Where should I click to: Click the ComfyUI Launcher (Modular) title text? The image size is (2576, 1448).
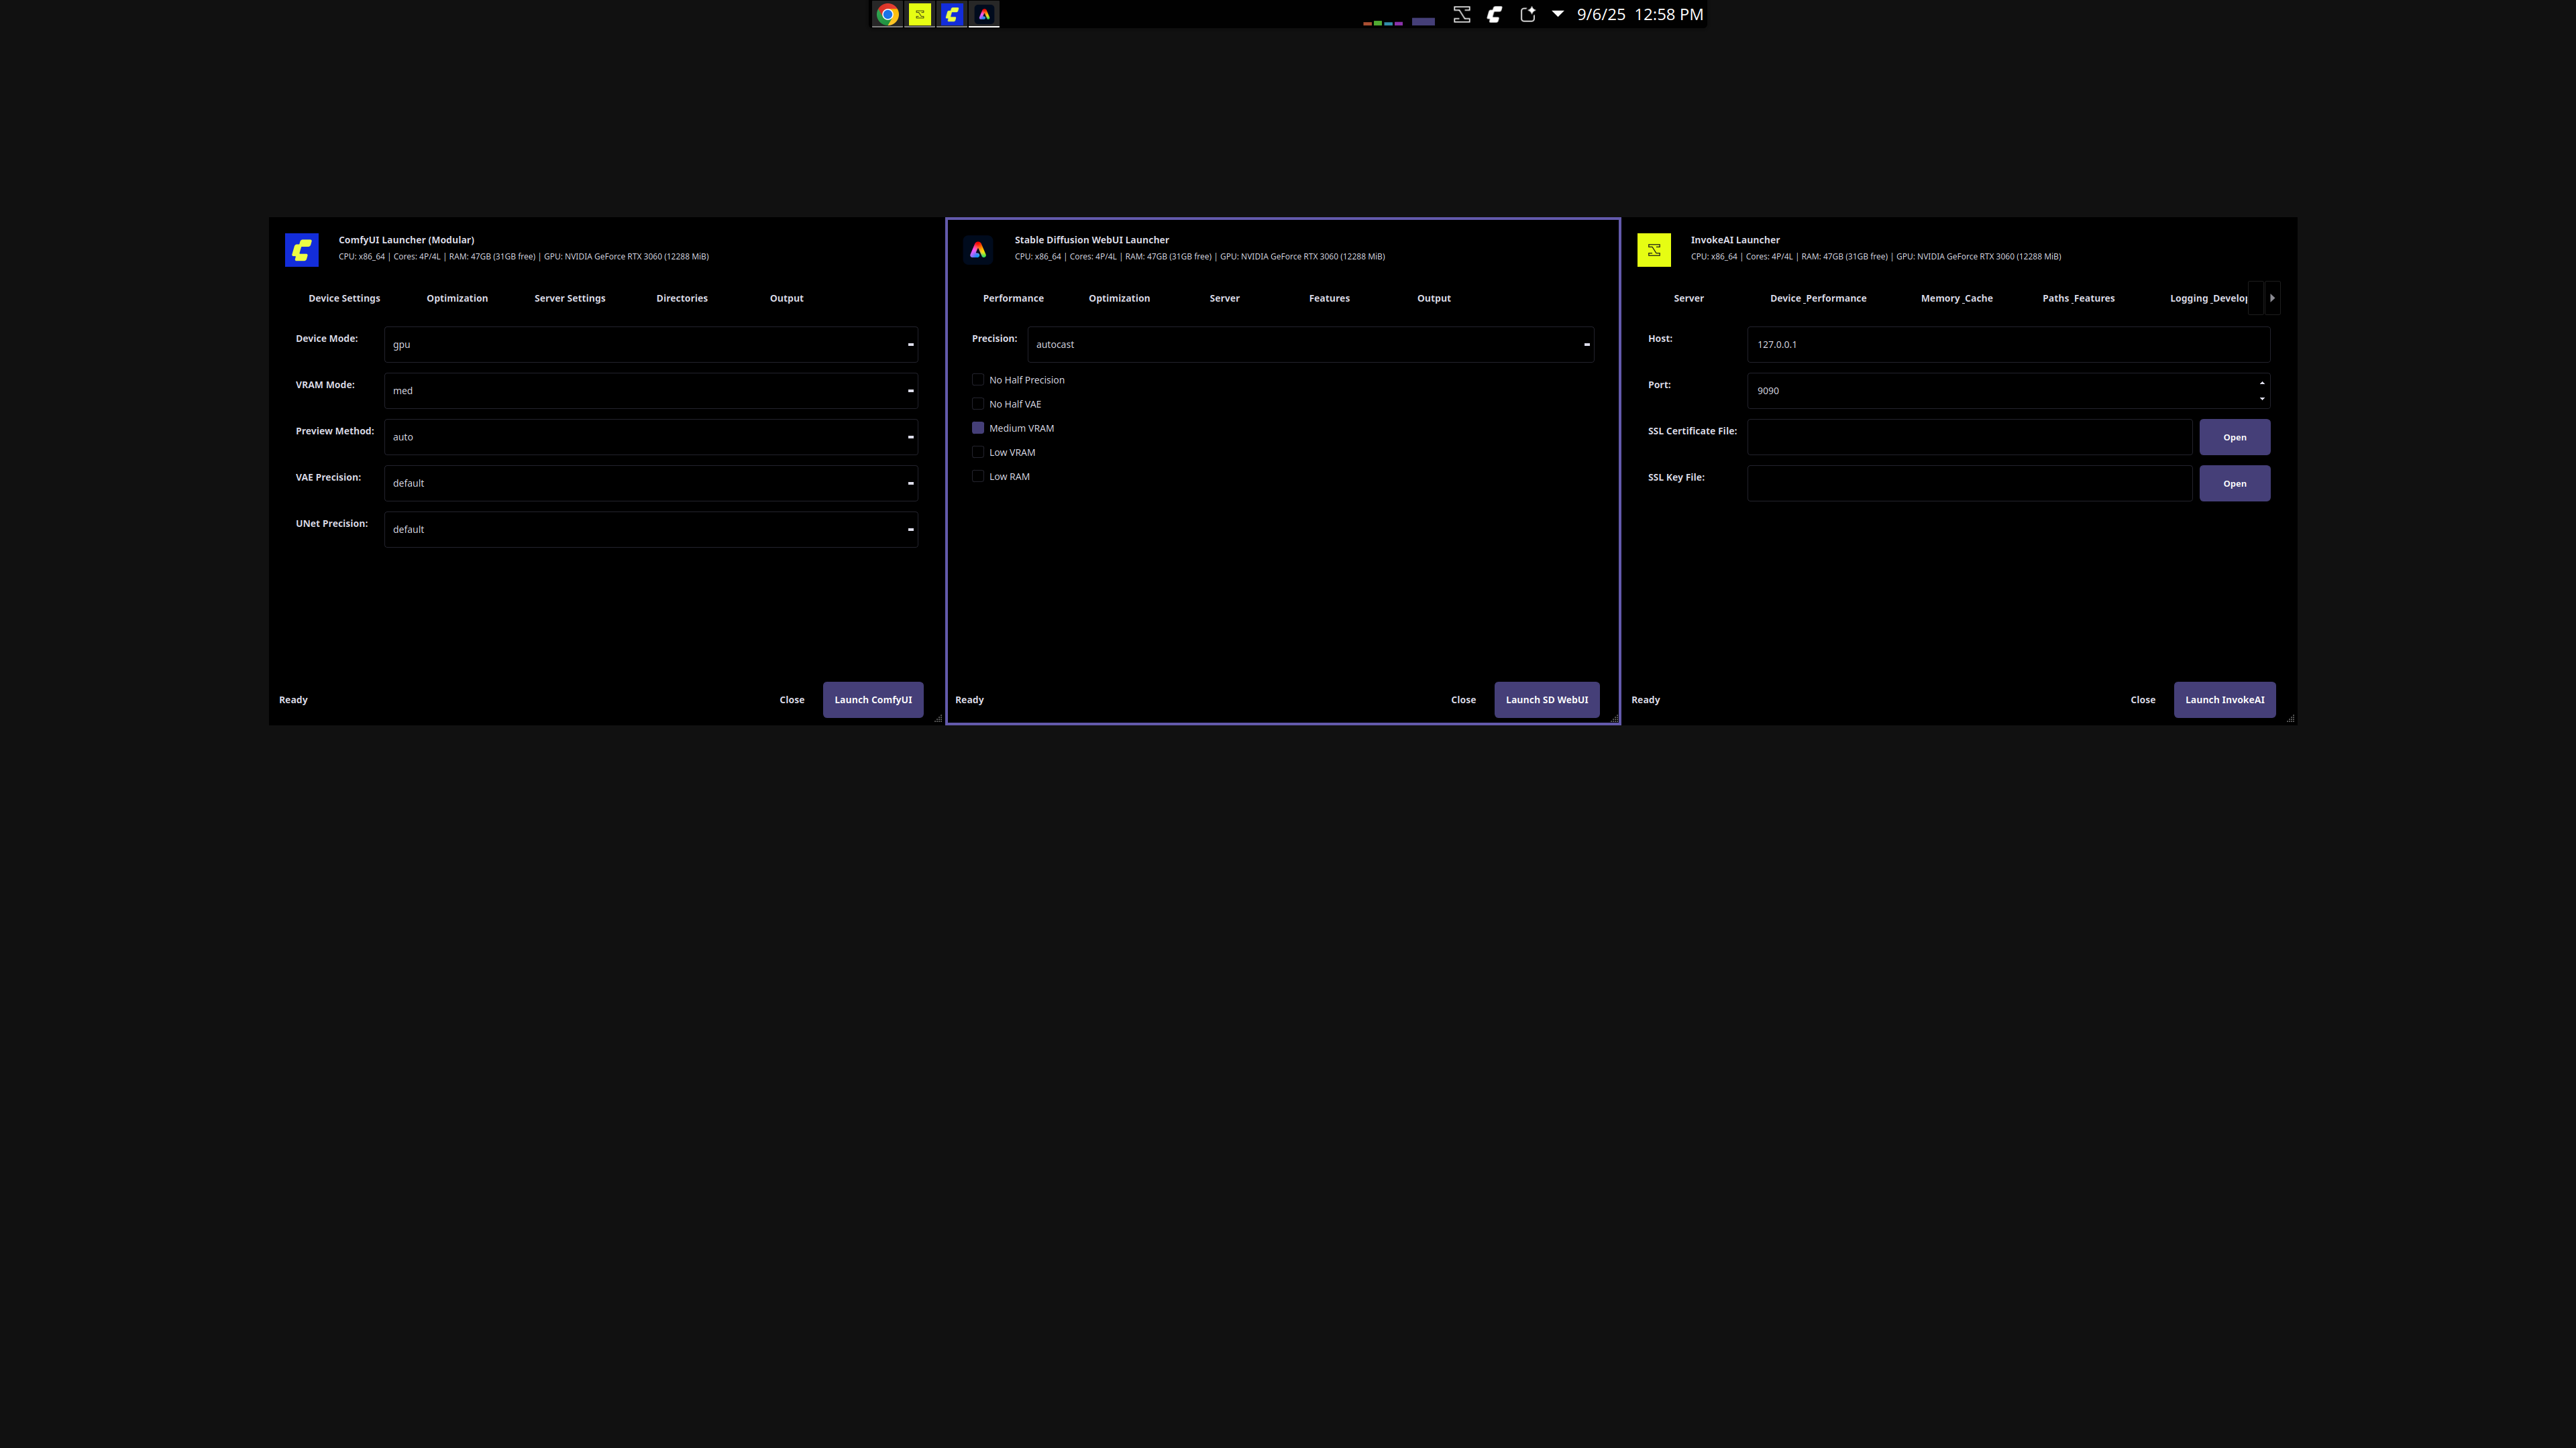coord(406,240)
